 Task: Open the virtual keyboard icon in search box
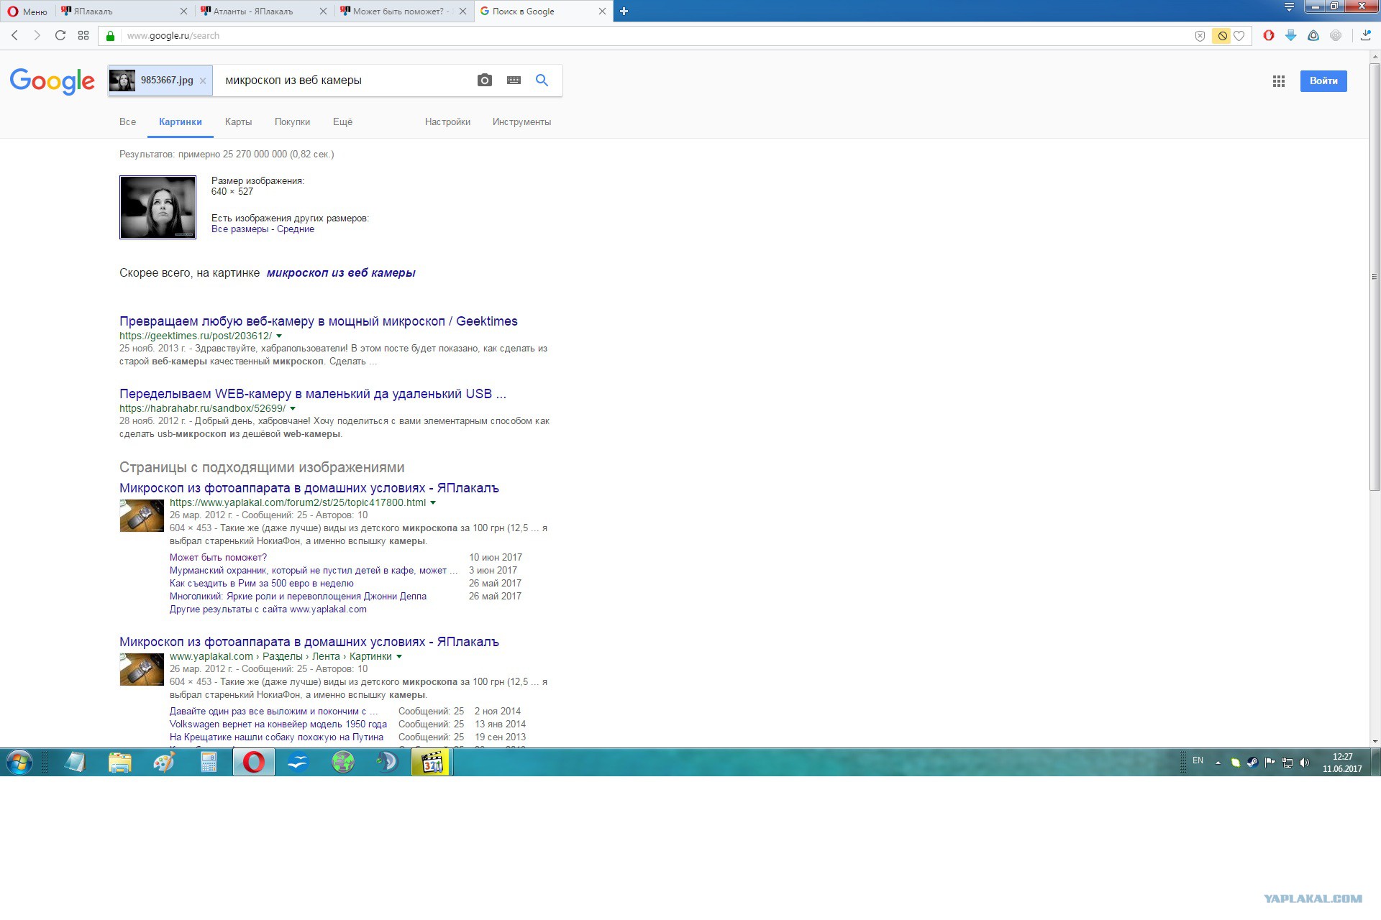[514, 80]
